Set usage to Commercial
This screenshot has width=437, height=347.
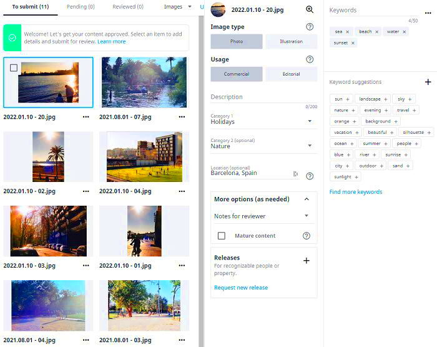(237, 74)
